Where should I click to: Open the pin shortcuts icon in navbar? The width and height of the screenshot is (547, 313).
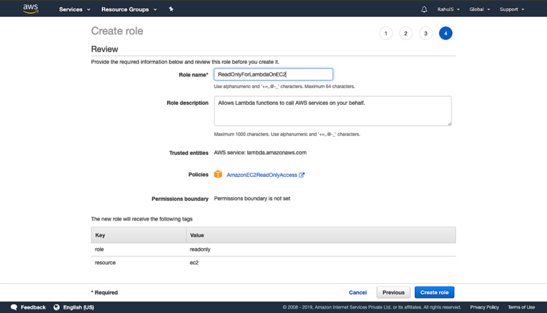171,9
